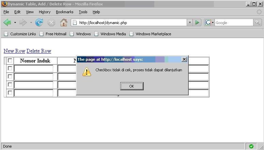Toggle the header checkbox beside Nomor Induk
The width and height of the screenshot is (264, 150).
click(x=10, y=60)
